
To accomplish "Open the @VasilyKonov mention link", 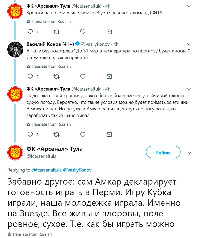I will click(x=77, y=170).
